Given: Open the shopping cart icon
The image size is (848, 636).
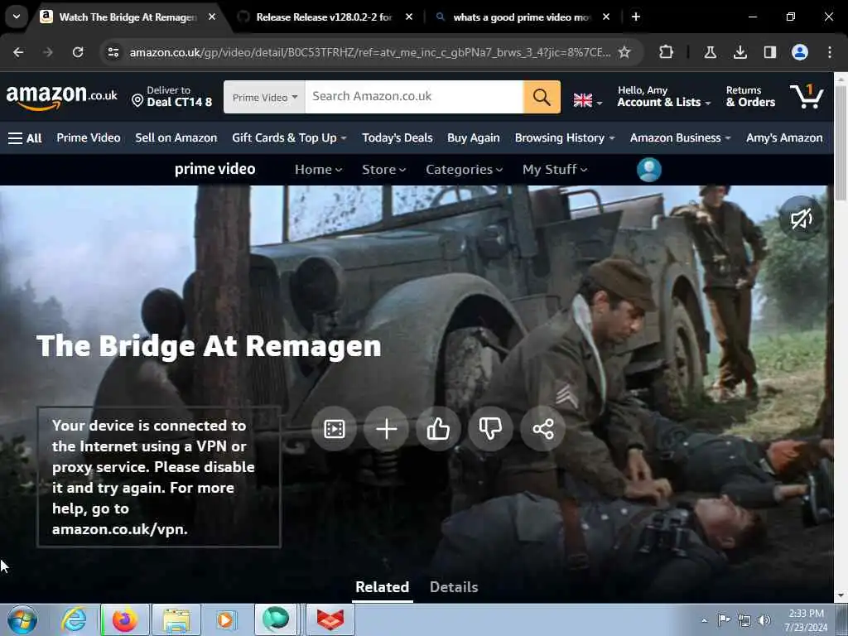Looking at the screenshot, I should [807, 96].
